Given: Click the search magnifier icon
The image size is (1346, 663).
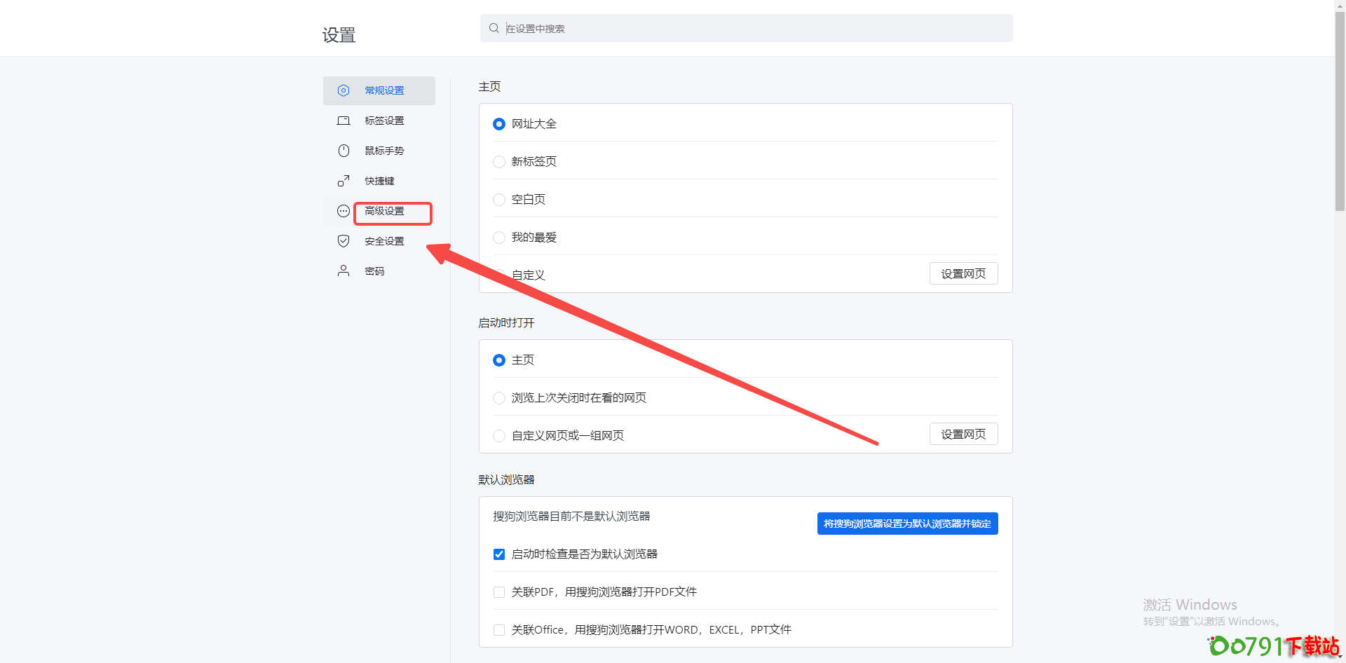Looking at the screenshot, I should 494,28.
